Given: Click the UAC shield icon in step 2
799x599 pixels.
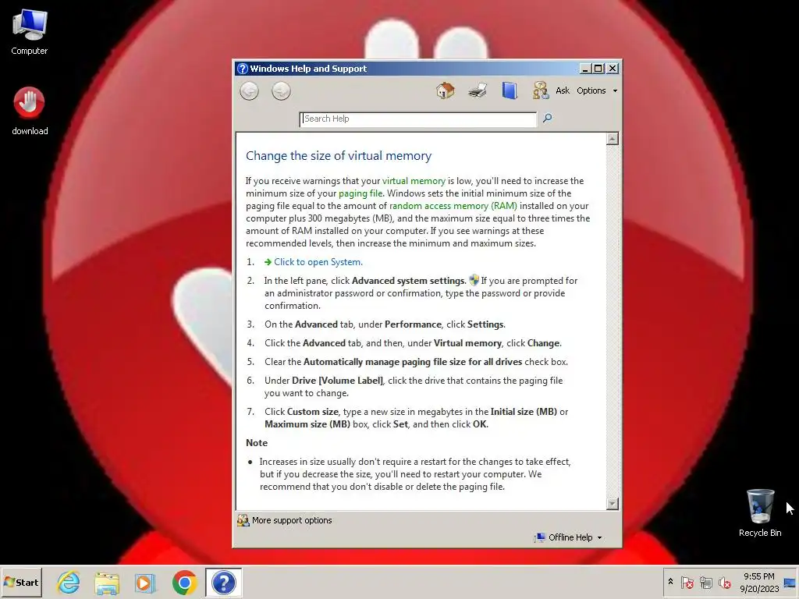Looking at the screenshot, I should 474,280.
